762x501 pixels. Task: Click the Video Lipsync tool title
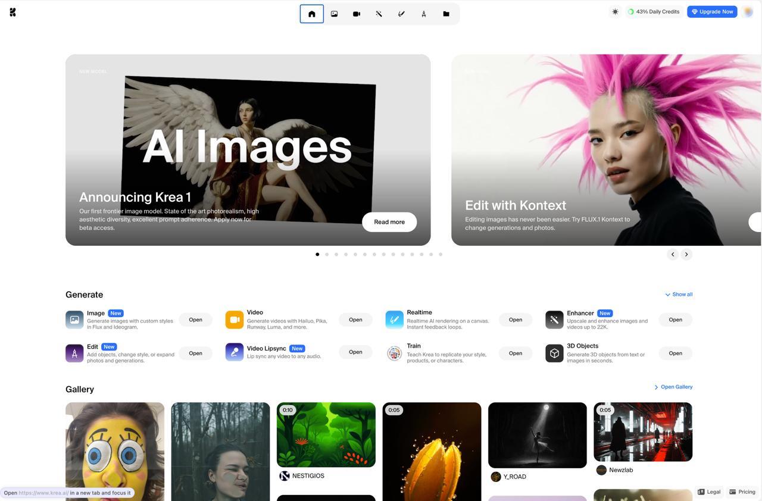(x=267, y=349)
